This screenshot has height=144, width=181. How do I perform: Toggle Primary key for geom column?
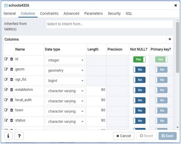click(161, 69)
